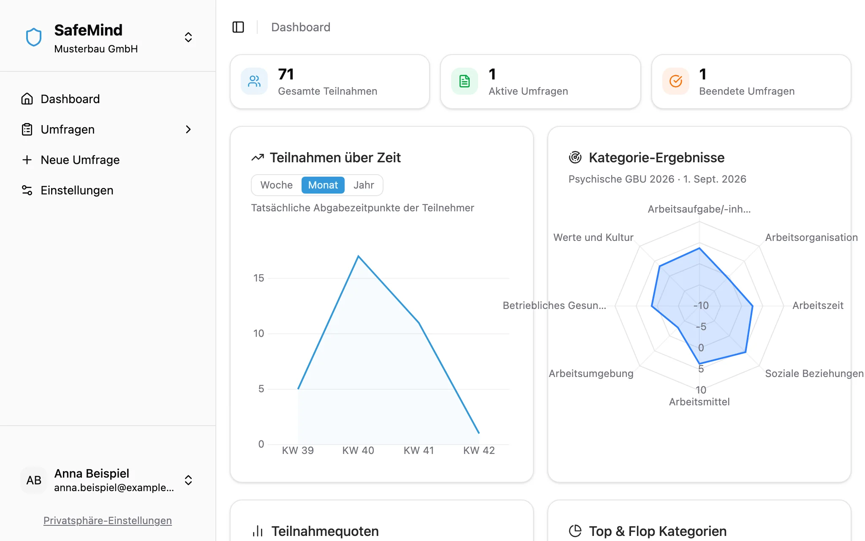Open the Privatsphäre-Einstellungen link
Image resolution: width=865 pixels, height=541 pixels.
(x=108, y=520)
